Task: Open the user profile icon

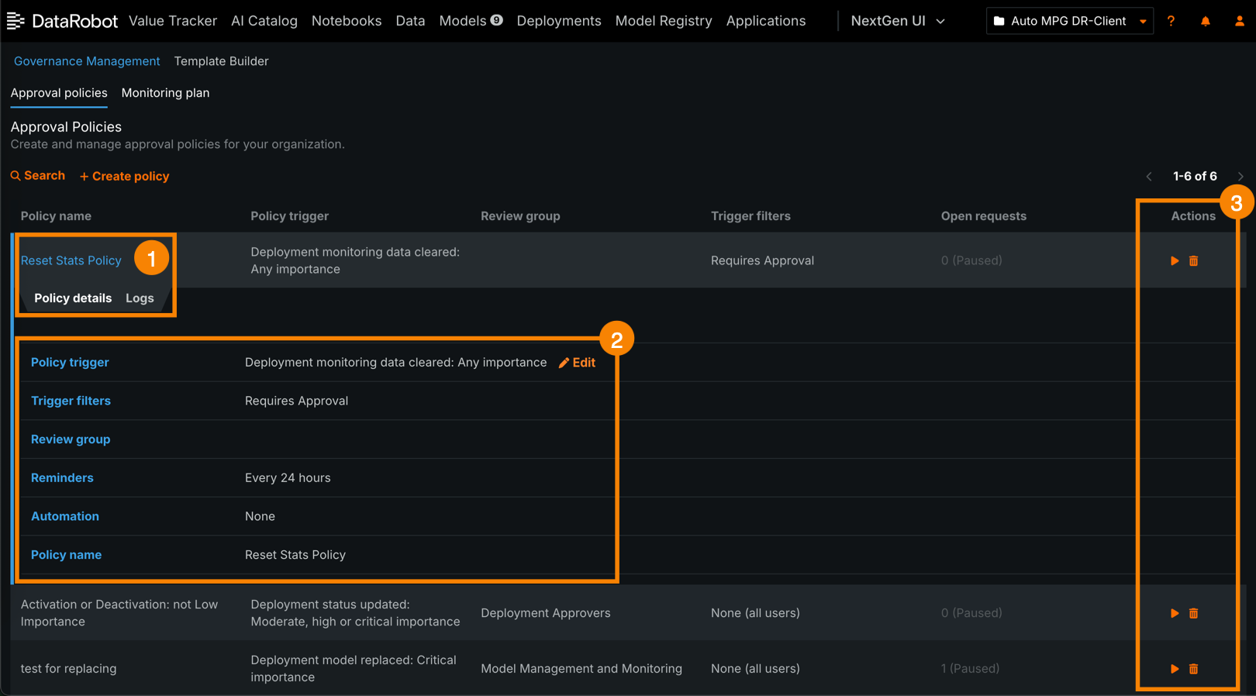Action: [1239, 21]
